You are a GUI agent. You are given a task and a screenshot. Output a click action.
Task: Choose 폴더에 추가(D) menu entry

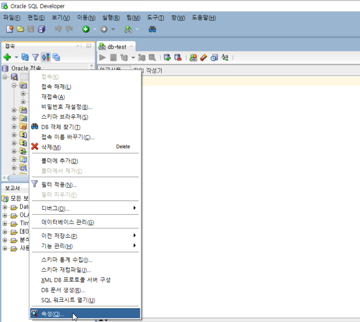click(x=85, y=161)
